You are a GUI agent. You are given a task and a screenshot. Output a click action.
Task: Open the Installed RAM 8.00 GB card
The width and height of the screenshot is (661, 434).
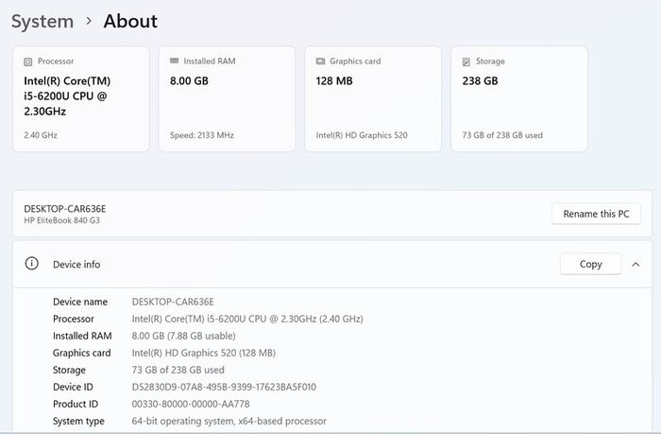click(227, 98)
